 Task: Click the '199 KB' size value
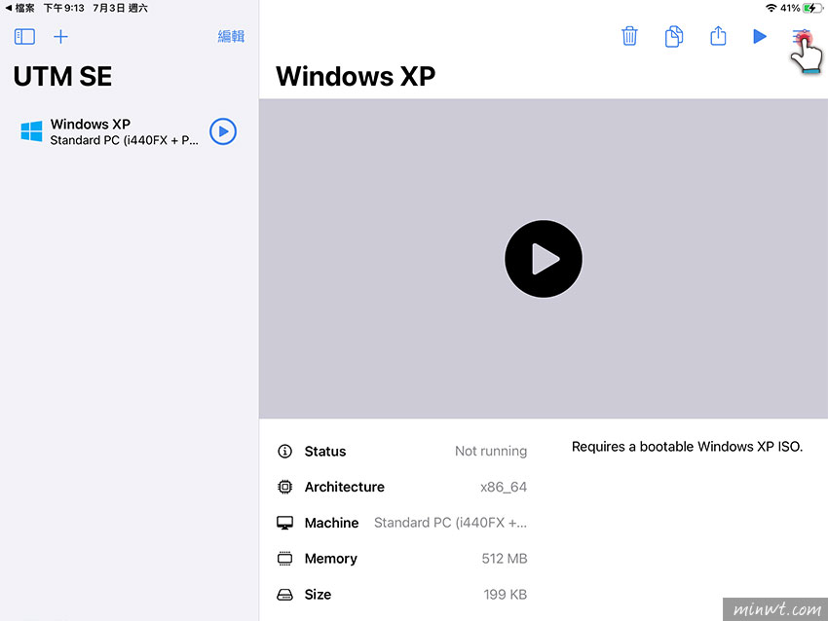(506, 595)
